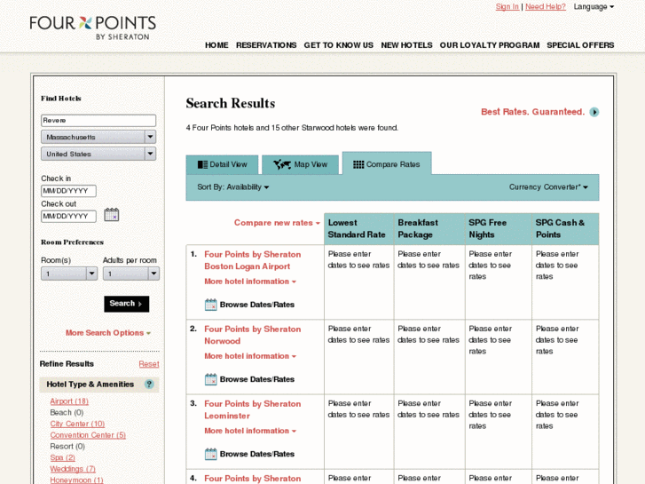Expand More hotel information for Norwood
645x484 pixels.
coord(250,356)
